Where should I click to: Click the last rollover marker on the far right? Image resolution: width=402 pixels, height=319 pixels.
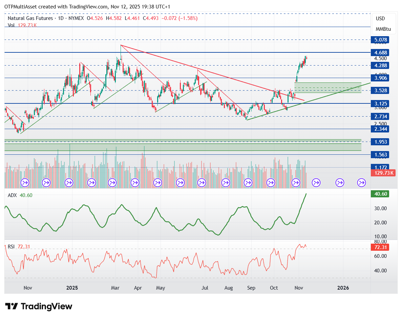pos(361,183)
